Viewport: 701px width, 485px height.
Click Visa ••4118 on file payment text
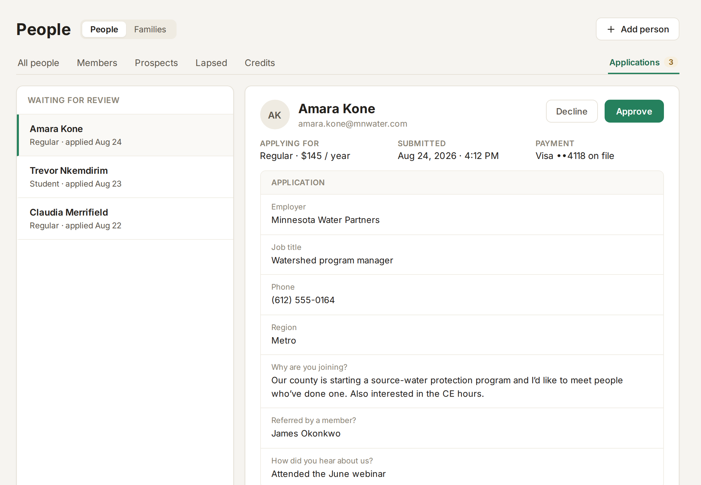(x=575, y=156)
